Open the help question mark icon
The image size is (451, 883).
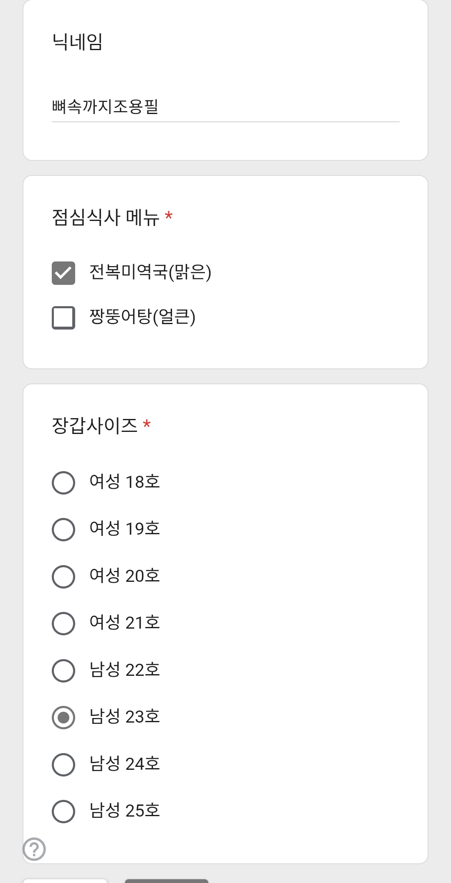click(x=34, y=849)
